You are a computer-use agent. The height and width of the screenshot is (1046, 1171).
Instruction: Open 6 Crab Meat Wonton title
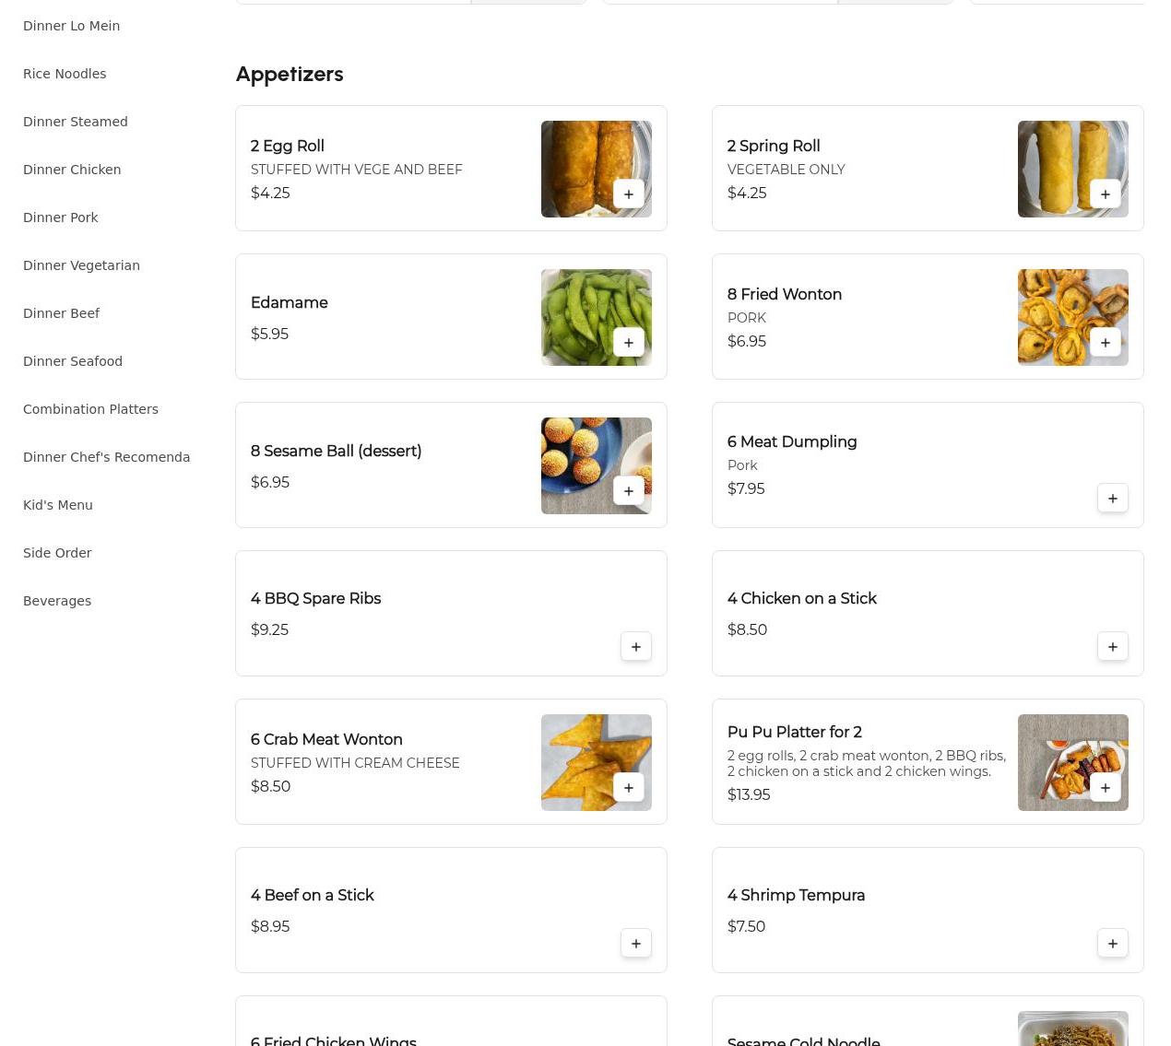pyautogui.click(x=326, y=739)
